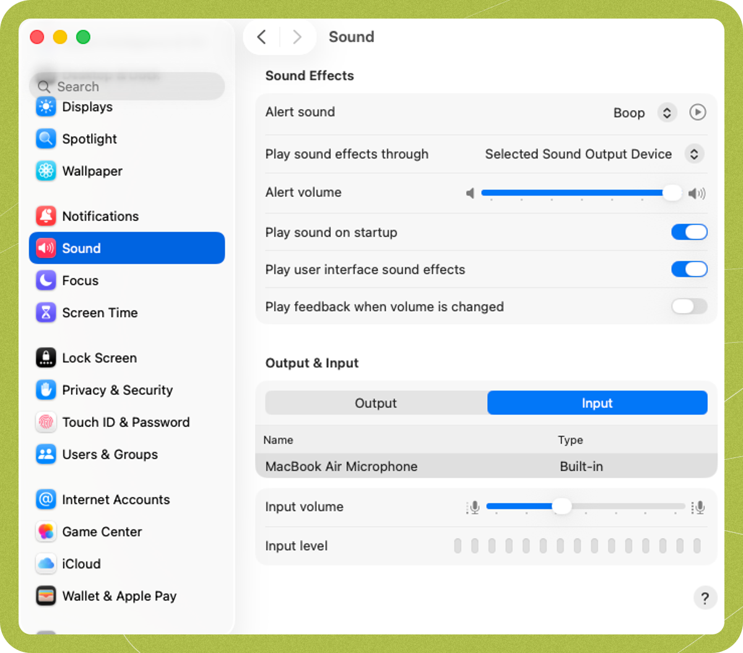The image size is (743, 653).
Task: Open the Alert sound Boop dropdown
Action: (x=667, y=113)
